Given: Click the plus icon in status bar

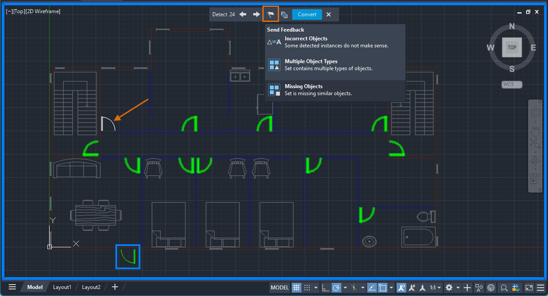Looking at the screenshot, I should click(x=467, y=288).
